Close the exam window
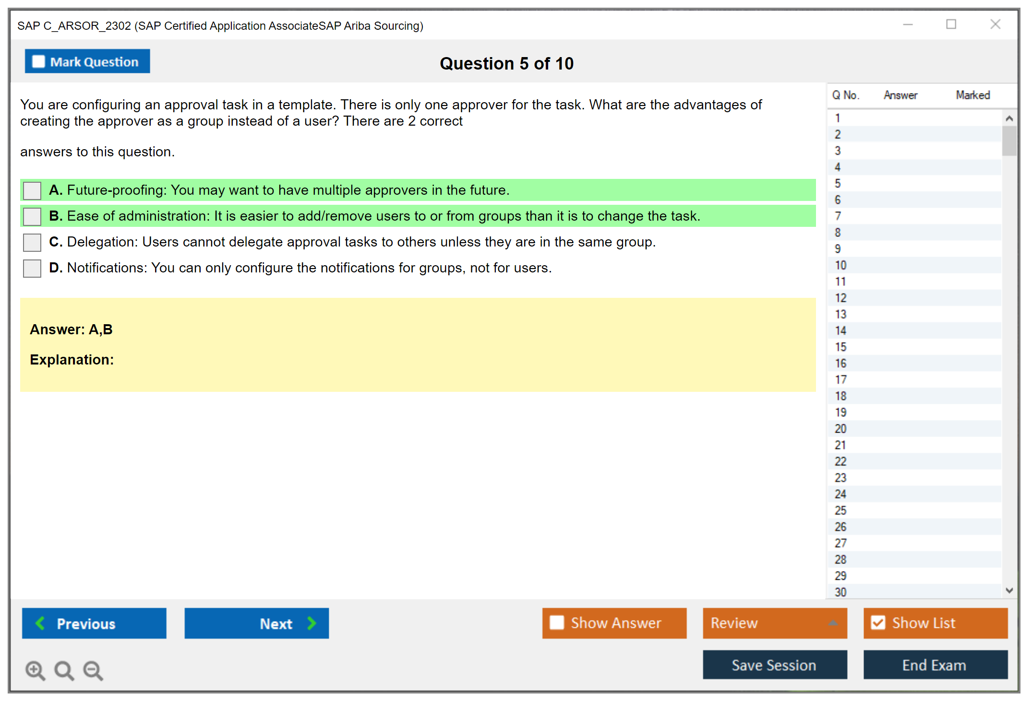1032x705 pixels. tap(995, 24)
